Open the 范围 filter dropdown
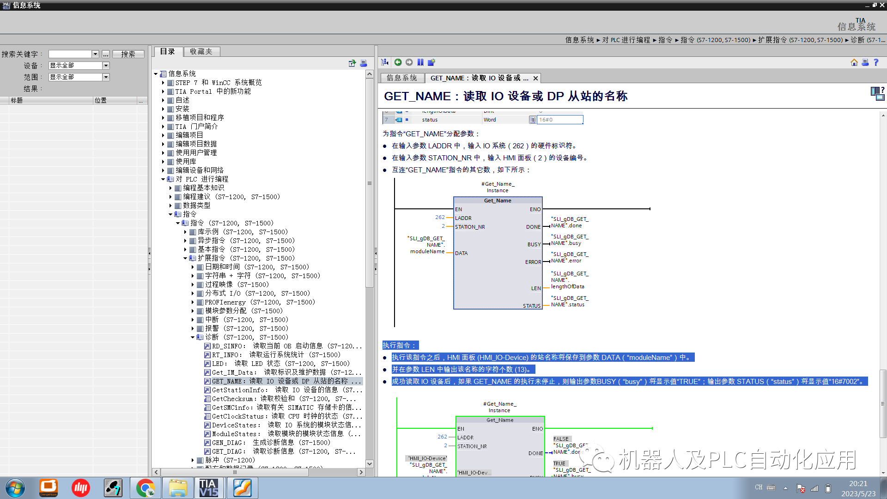 (106, 77)
